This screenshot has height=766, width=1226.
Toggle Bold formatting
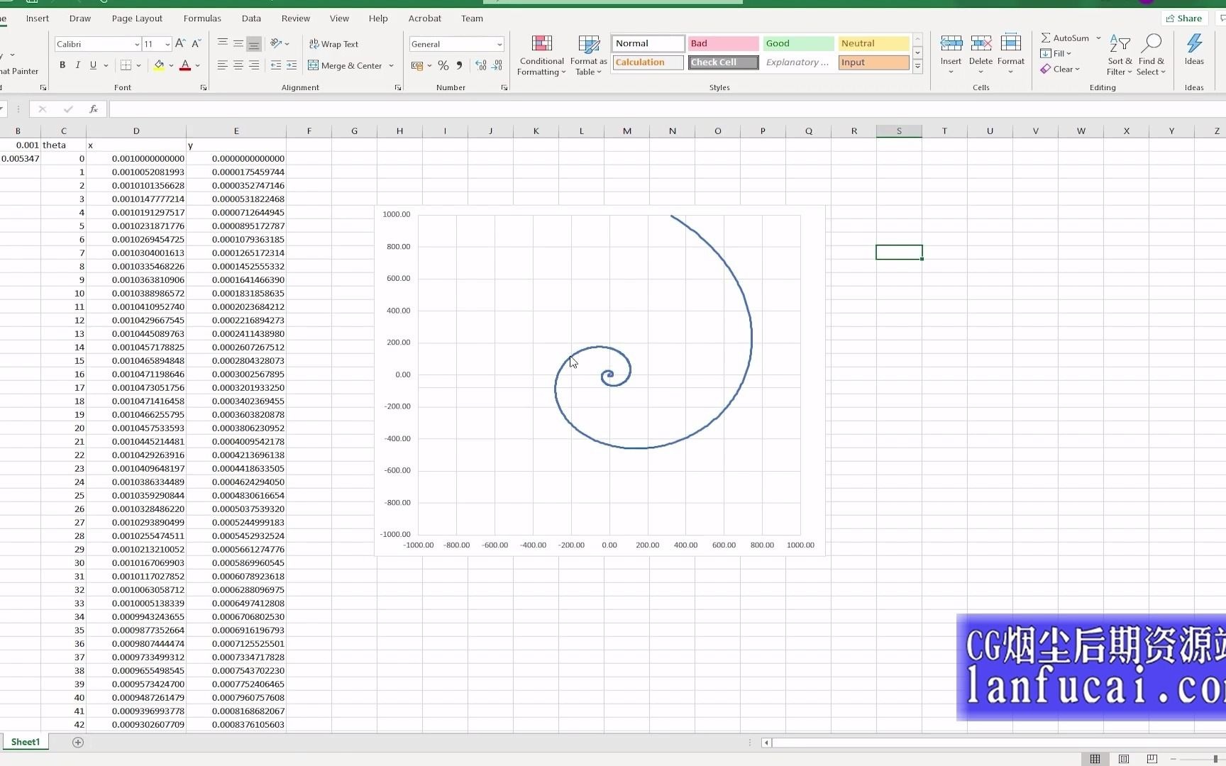point(62,65)
